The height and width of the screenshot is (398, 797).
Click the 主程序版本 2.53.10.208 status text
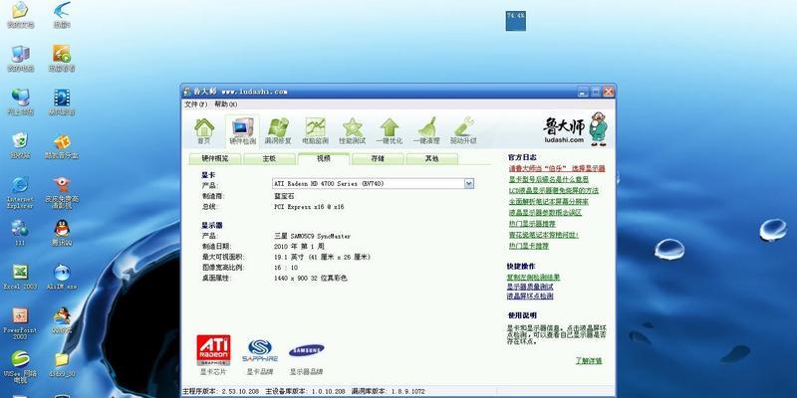point(220,392)
